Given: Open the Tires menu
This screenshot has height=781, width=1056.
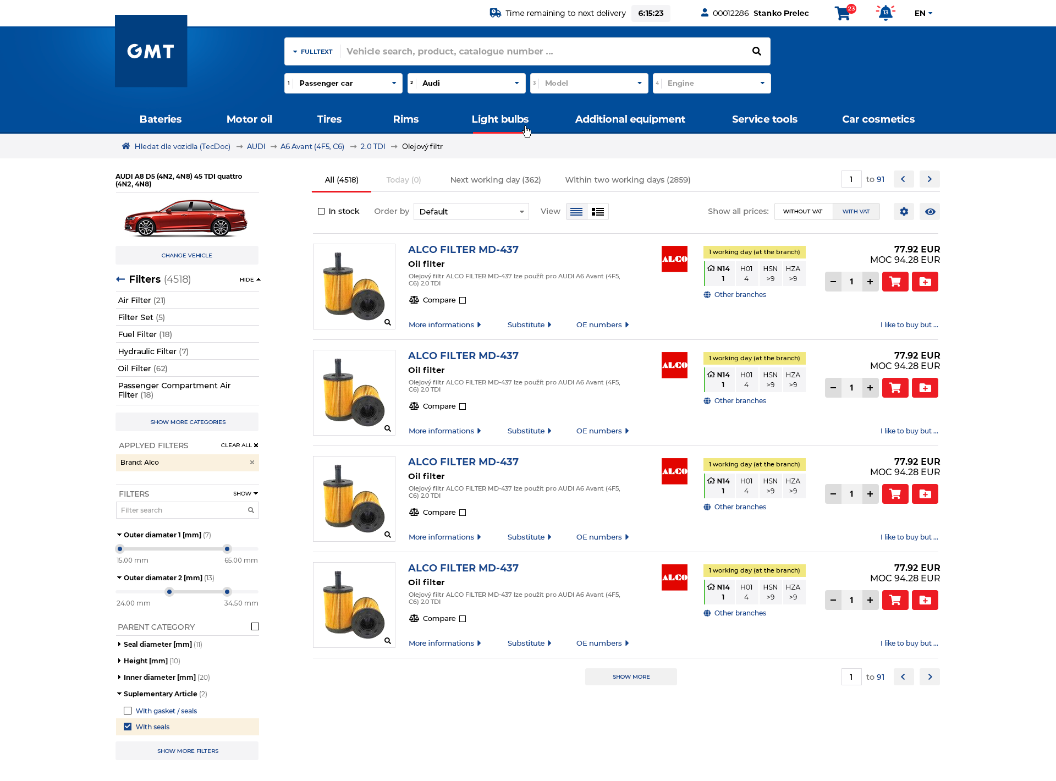Looking at the screenshot, I should click(329, 119).
